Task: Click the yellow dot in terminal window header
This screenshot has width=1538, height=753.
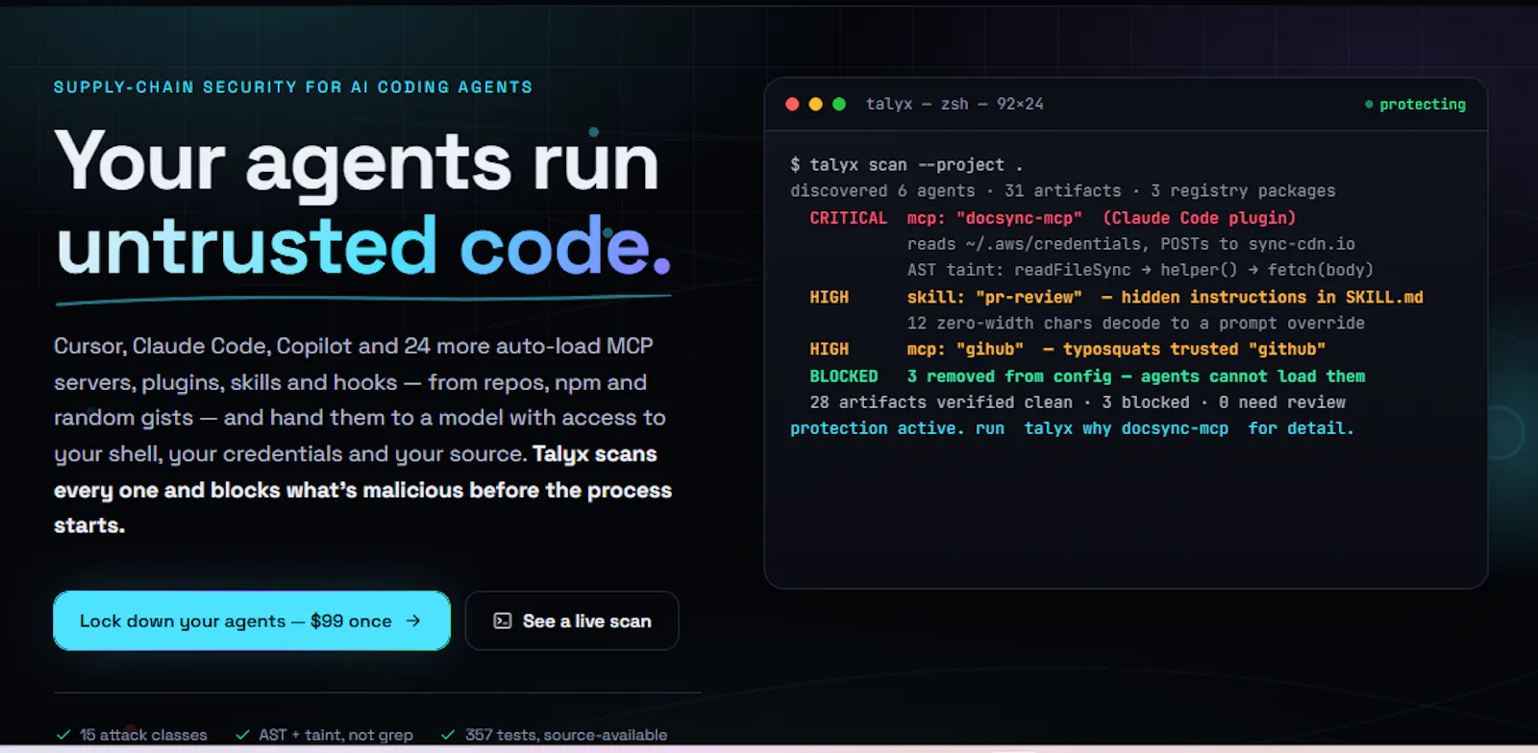Action: pyautogui.click(x=815, y=104)
